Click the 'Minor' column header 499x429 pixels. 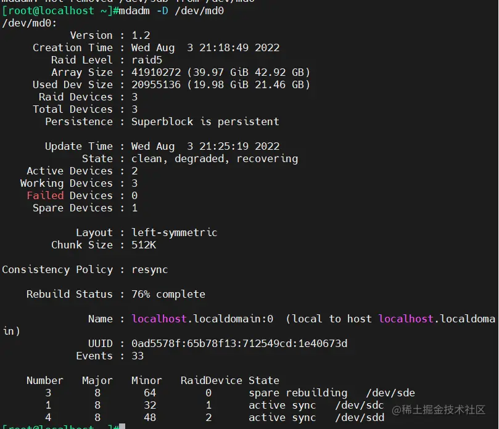[147, 381]
